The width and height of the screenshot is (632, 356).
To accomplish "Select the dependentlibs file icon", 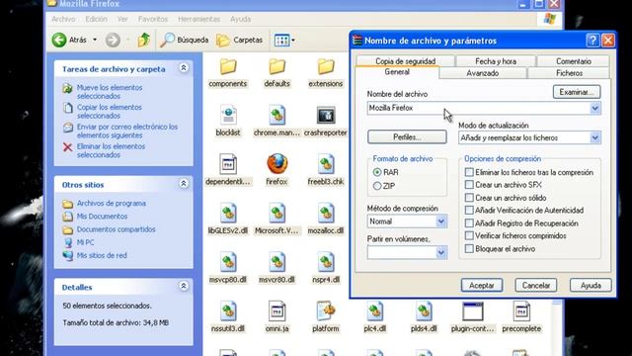I will coord(228,165).
